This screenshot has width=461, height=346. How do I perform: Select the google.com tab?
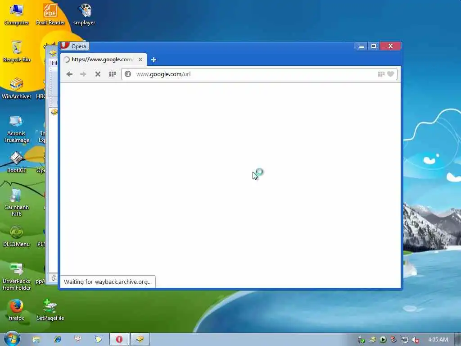(103, 59)
